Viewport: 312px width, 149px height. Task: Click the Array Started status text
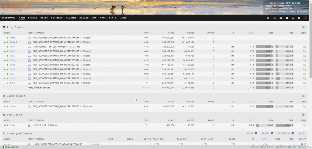click(x=10, y=147)
